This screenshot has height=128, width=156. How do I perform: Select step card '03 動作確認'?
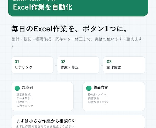pos(124,65)
